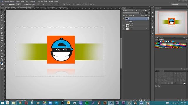Select the Quick Selection tool
The image size is (188, 105).
click(x=2, y=17)
